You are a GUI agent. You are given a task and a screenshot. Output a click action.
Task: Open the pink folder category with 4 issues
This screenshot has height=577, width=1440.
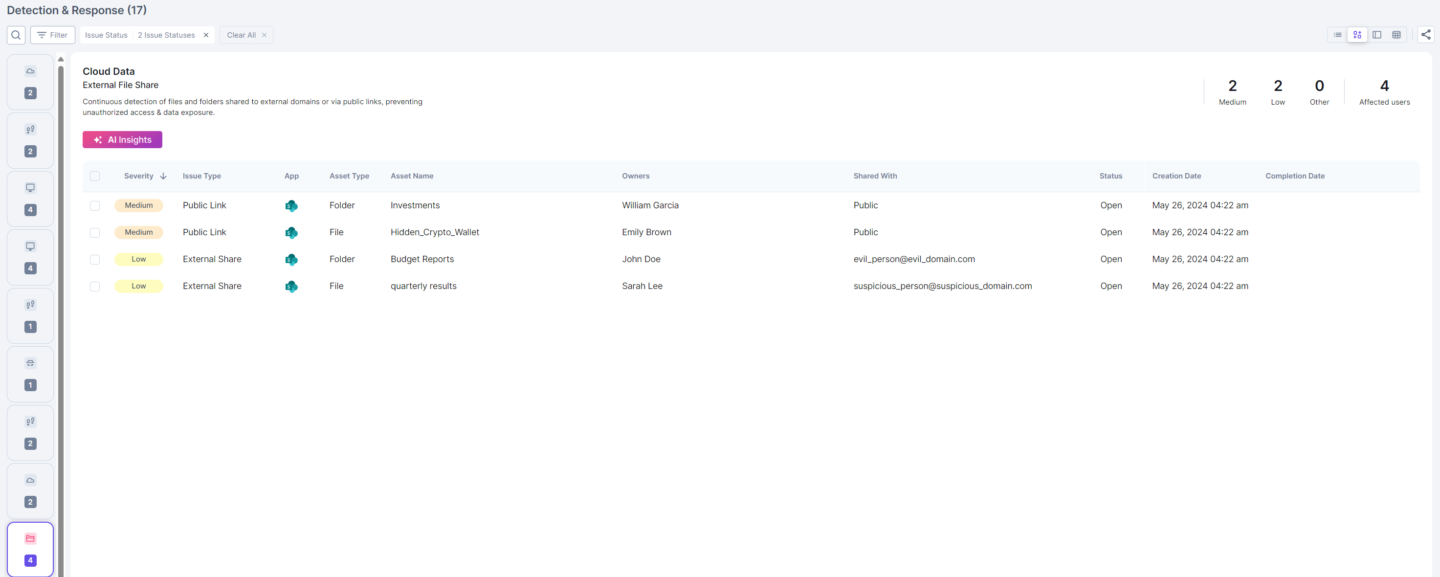pyautogui.click(x=30, y=549)
